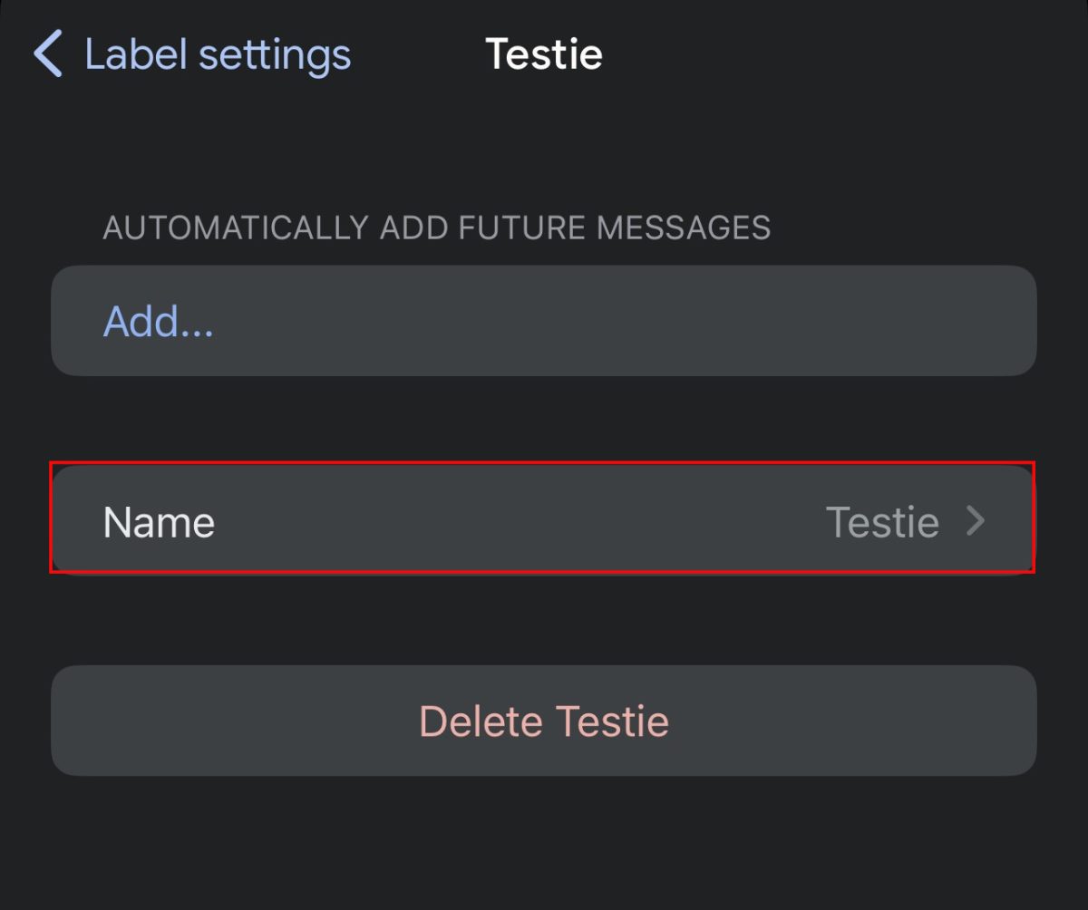Click the Testie title at the top
This screenshot has width=1088, height=910.
point(544,54)
